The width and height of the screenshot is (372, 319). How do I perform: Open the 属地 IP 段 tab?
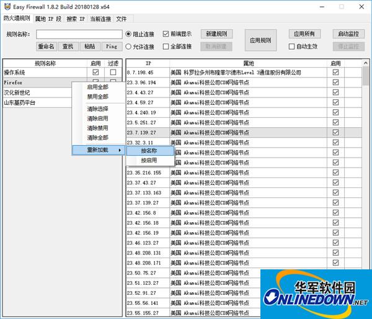(48, 19)
